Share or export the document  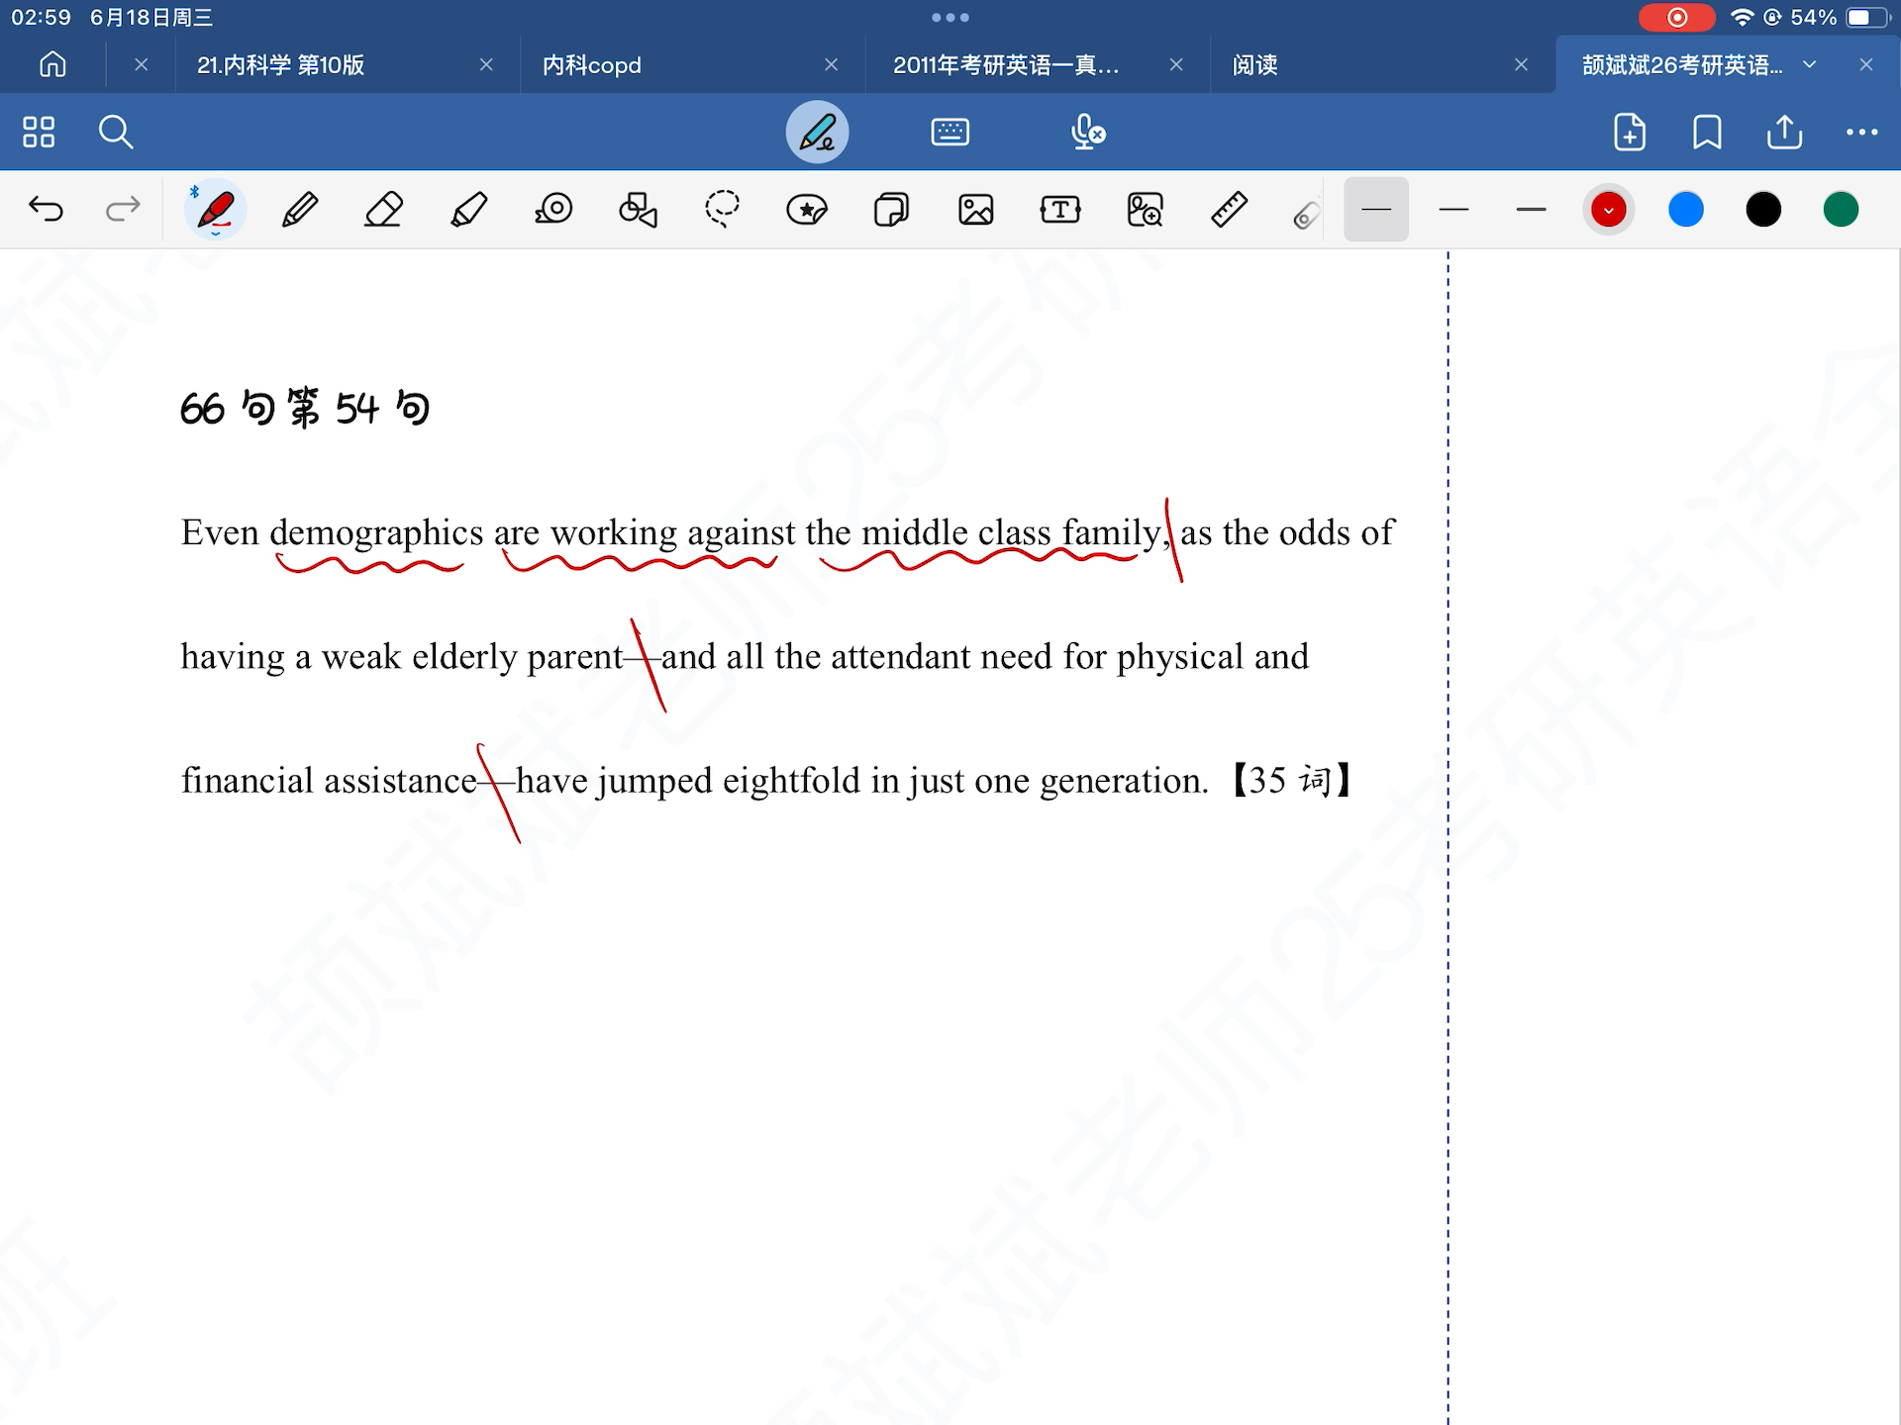coord(1784,132)
